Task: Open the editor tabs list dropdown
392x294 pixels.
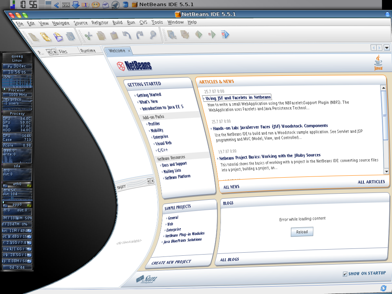Action: click(x=387, y=47)
